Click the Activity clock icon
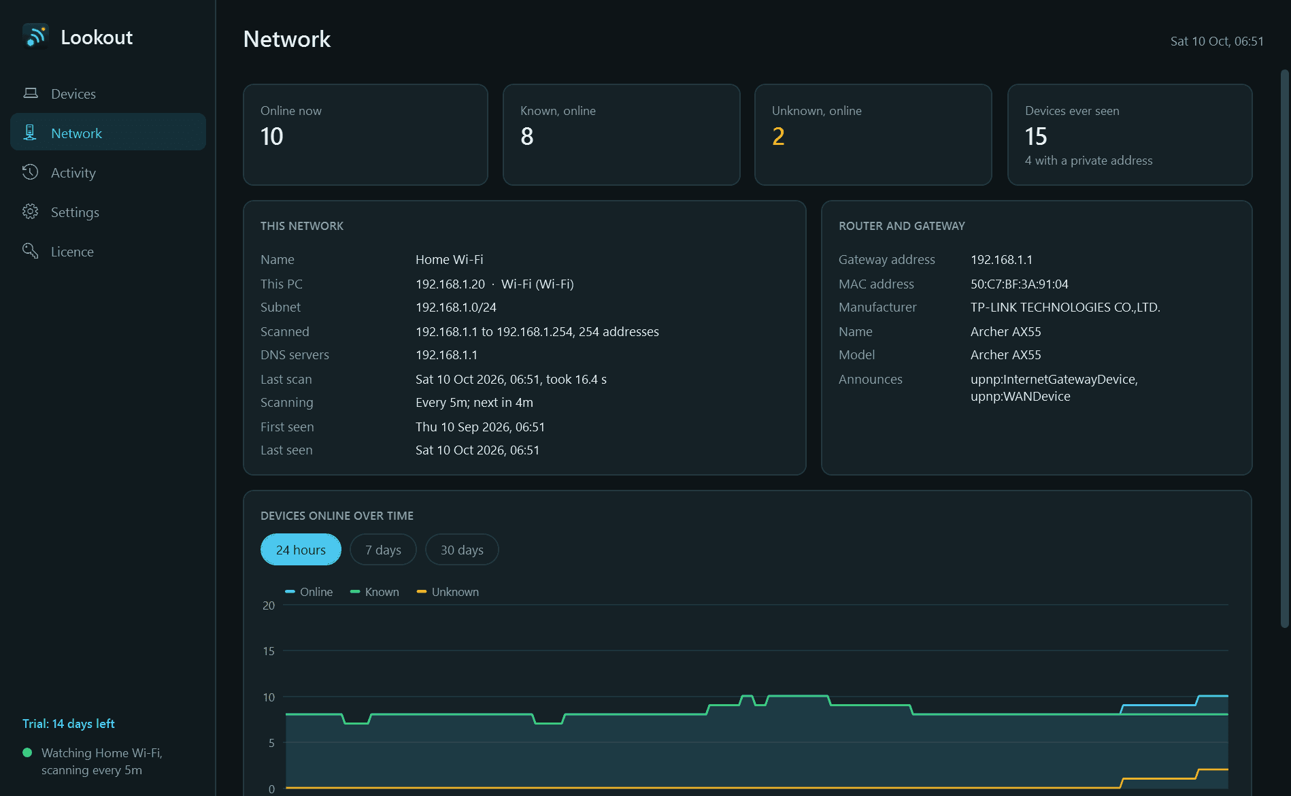Image resolution: width=1291 pixels, height=796 pixels. [x=30, y=172]
